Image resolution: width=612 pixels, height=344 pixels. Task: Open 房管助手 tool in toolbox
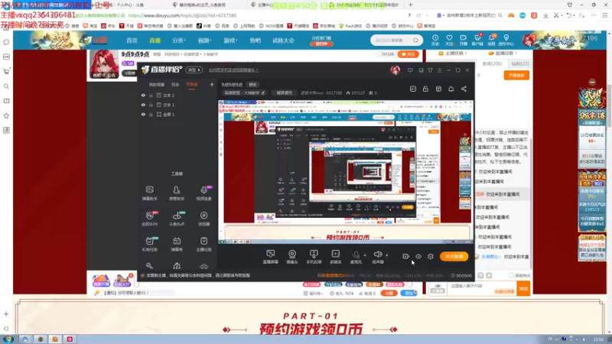(177, 193)
